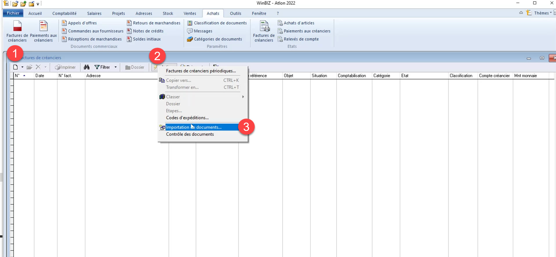Expand the Classer submenu arrow

tap(243, 97)
